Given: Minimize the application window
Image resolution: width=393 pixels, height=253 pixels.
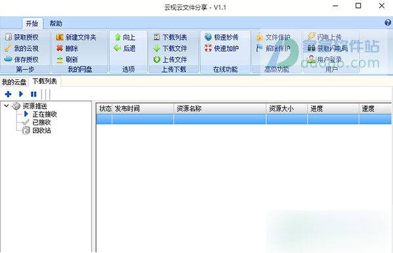Looking at the screenshot, I should point(335,6).
